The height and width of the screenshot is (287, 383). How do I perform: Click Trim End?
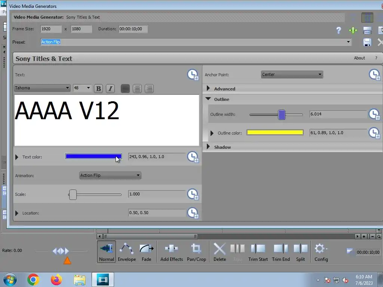pos(281,251)
